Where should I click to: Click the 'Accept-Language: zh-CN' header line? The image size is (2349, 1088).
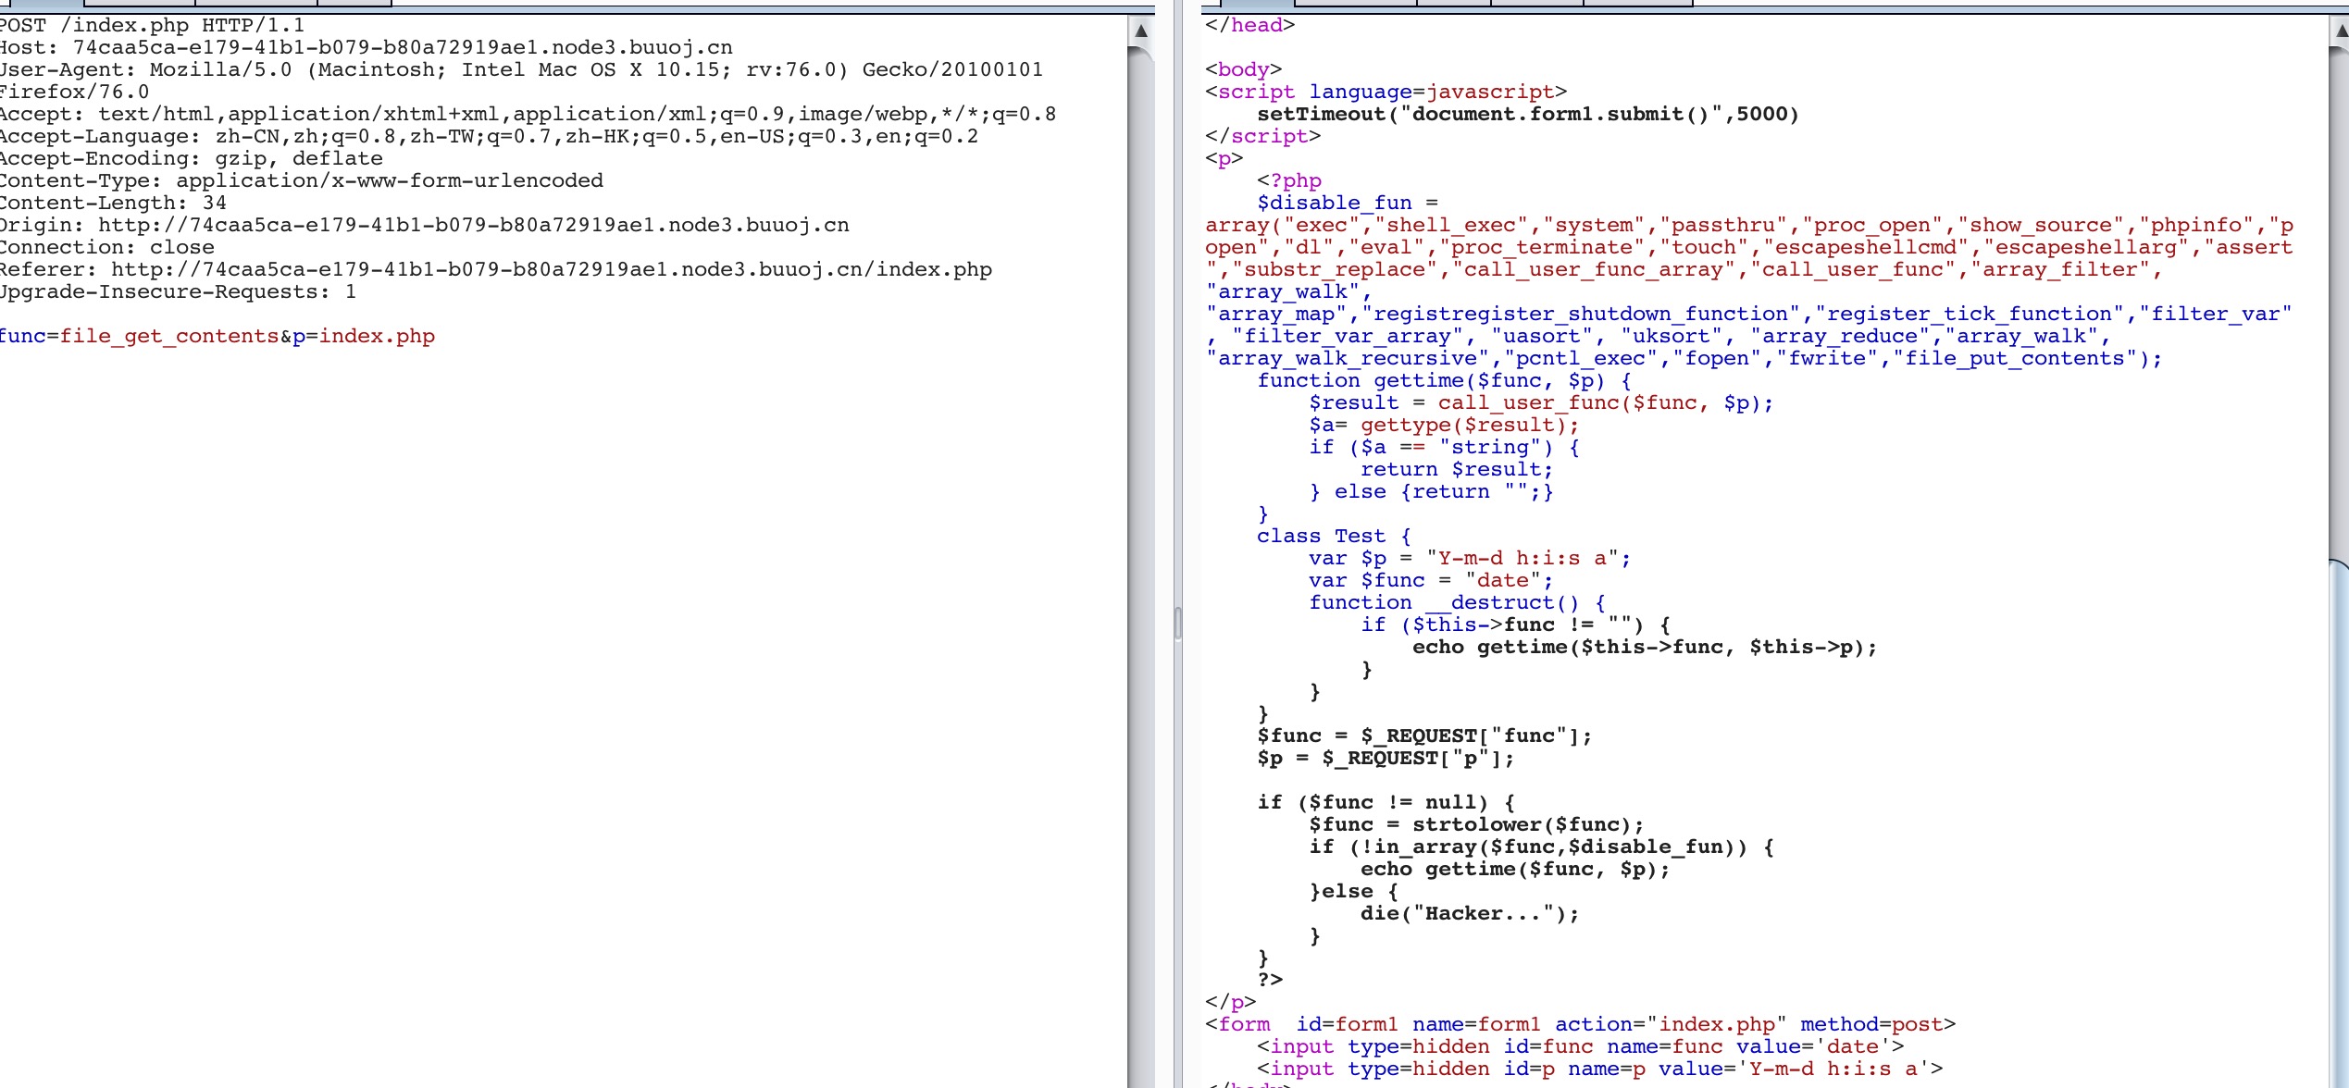point(490,136)
